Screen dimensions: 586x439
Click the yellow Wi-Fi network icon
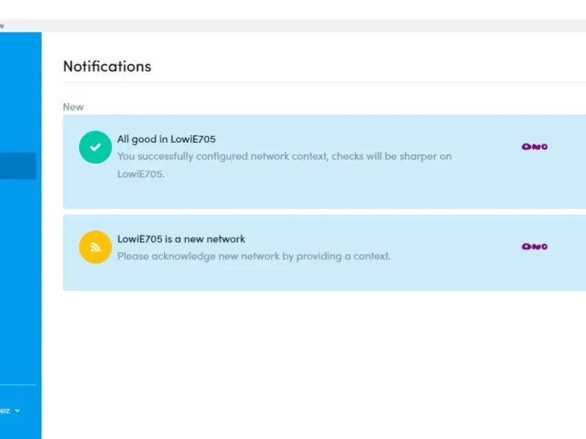95,247
